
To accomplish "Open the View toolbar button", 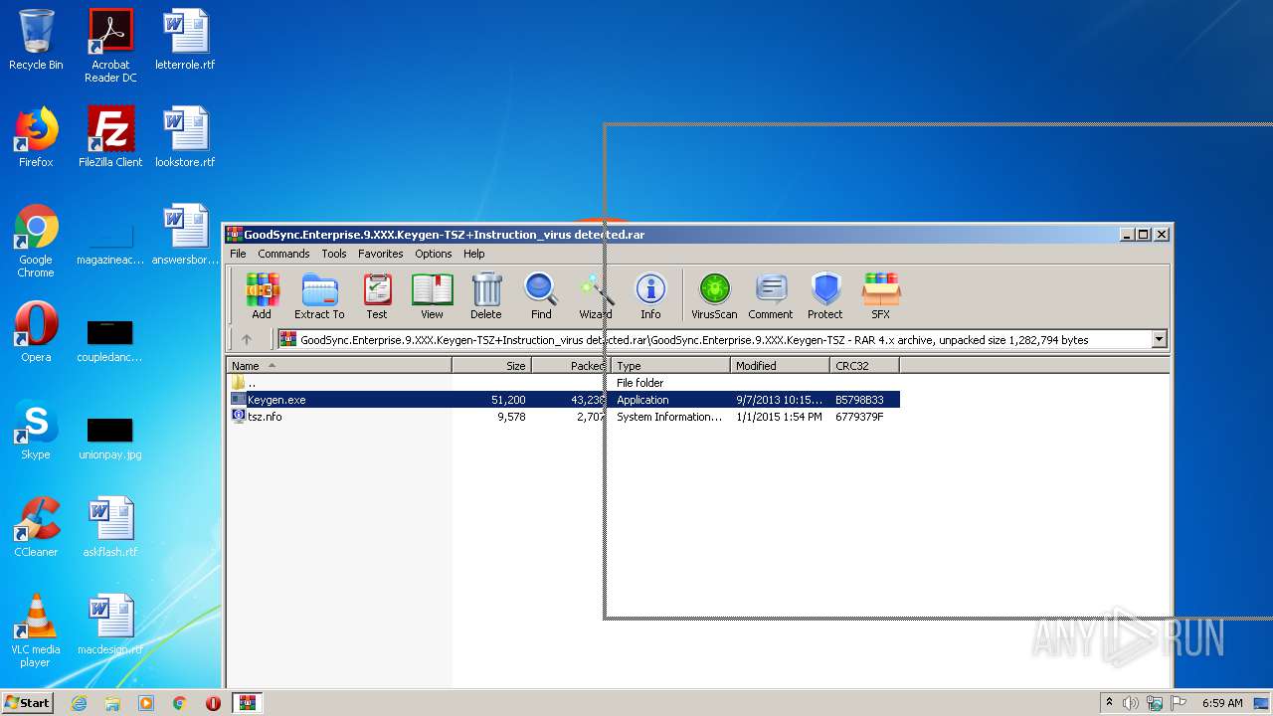I will pyautogui.click(x=432, y=296).
